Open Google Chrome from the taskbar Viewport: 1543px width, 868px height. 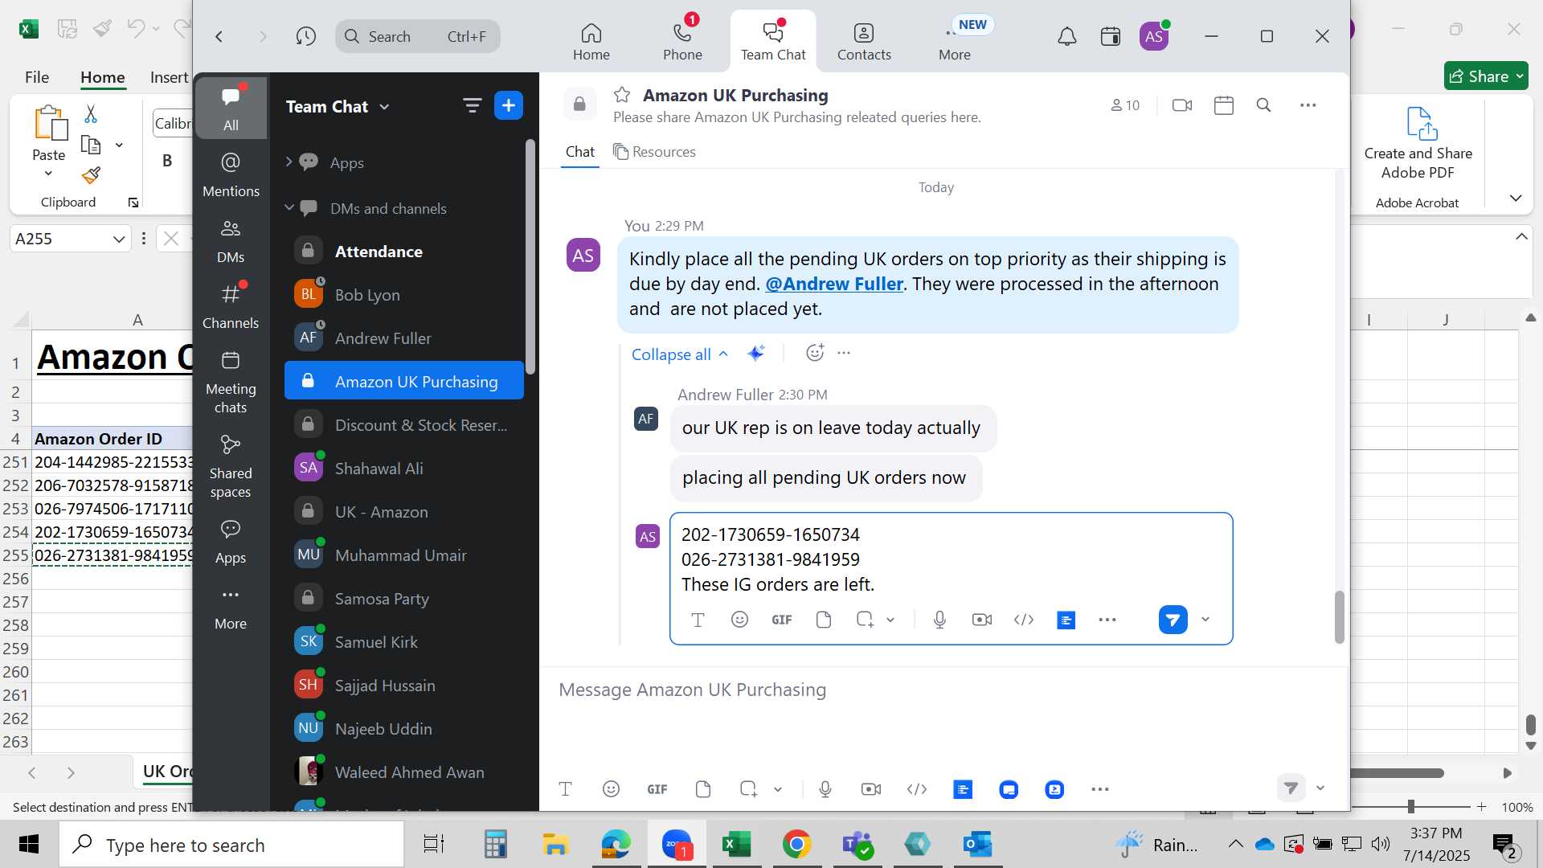click(x=796, y=844)
